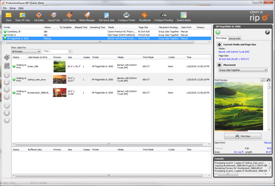
Task: Open Edit Quick Sets
Action: pos(106,16)
